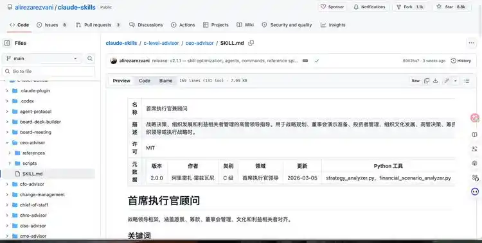Click claude-skills in the breadcrumb
482x243 pixels.
(121, 43)
